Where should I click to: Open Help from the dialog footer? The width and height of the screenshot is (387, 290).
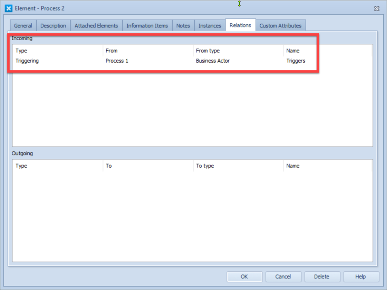pos(360,276)
